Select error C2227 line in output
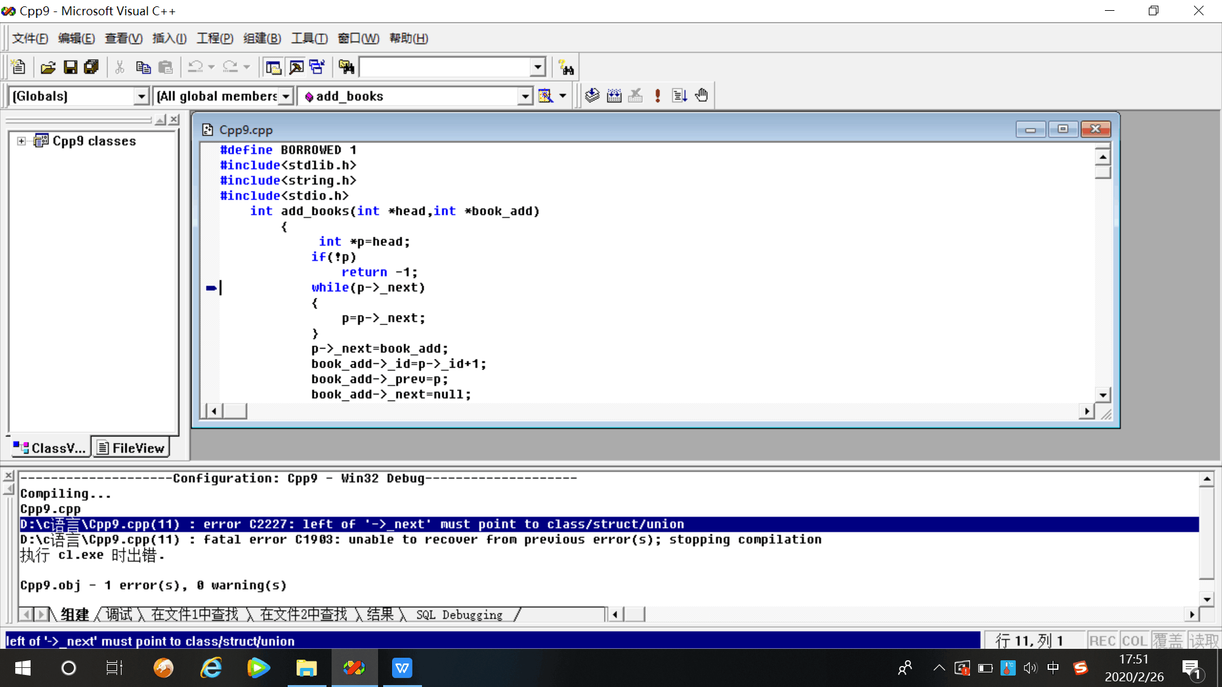The image size is (1222, 687). tap(608, 524)
